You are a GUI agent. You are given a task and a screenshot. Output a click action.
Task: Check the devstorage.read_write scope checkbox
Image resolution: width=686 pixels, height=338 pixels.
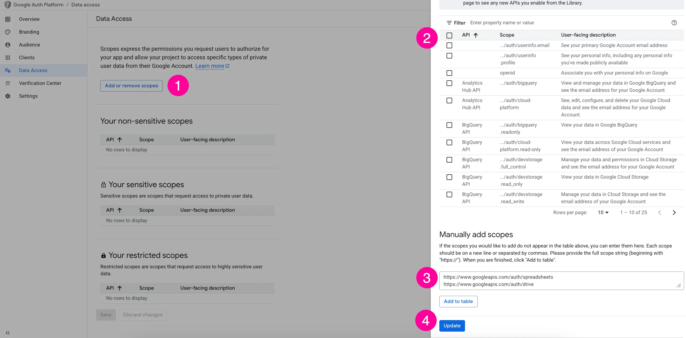tap(449, 194)
